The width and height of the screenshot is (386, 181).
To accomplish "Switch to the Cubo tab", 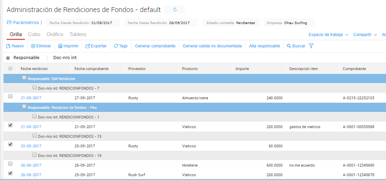I will click(34, 34).
